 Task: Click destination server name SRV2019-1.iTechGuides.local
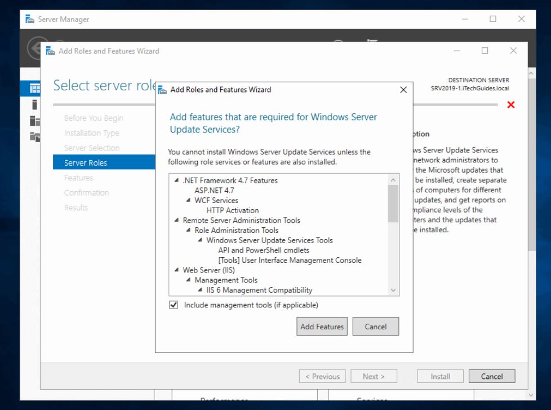point(470,88)
